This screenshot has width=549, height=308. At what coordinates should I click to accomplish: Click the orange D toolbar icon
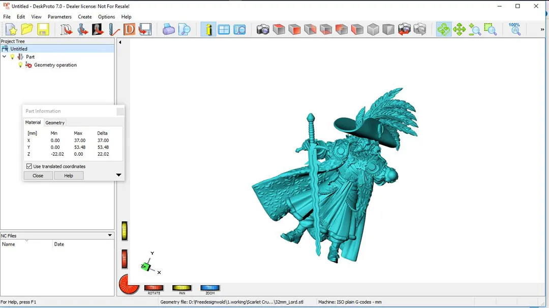[x=129, y=29]
